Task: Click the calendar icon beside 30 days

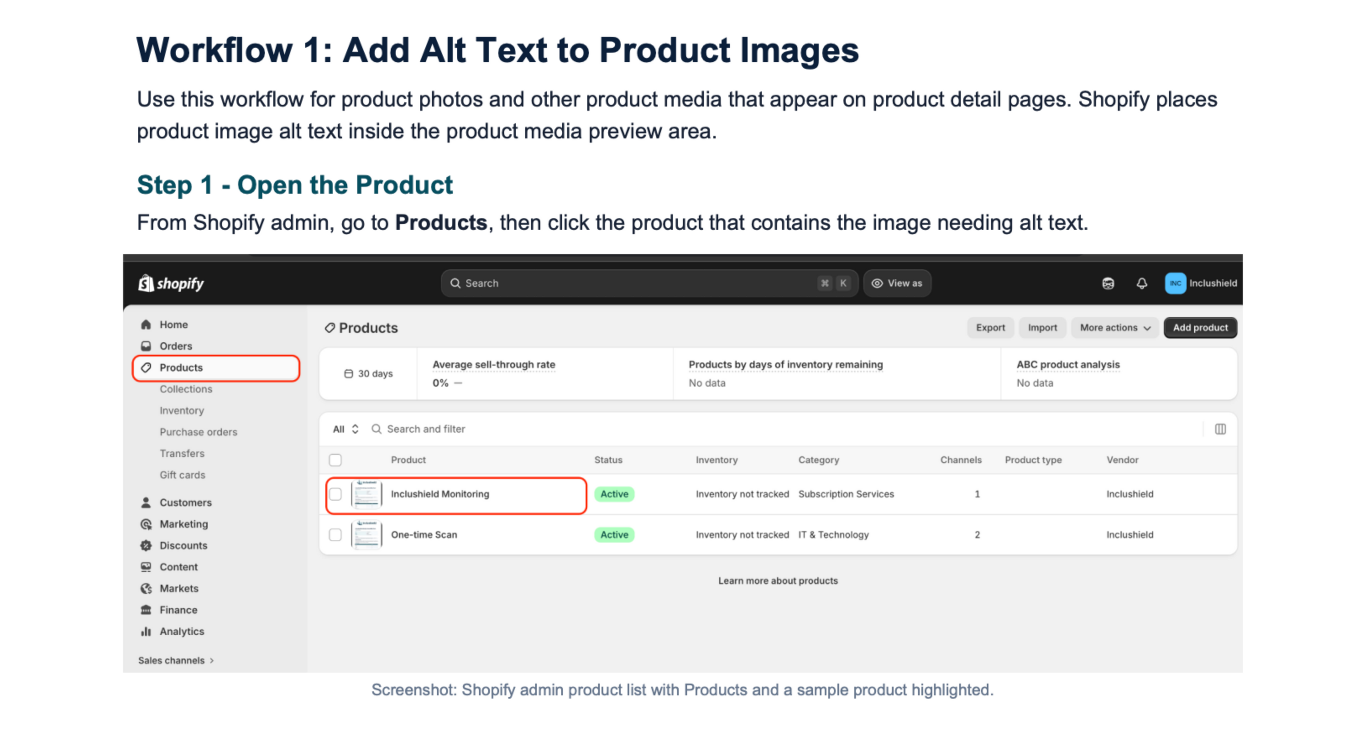Action: click(348, 374)
